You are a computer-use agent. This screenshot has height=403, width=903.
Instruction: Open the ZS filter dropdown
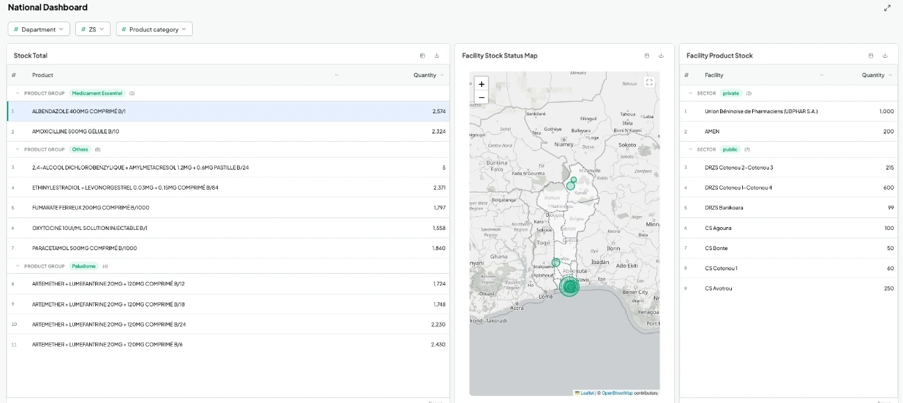[93, 29]
